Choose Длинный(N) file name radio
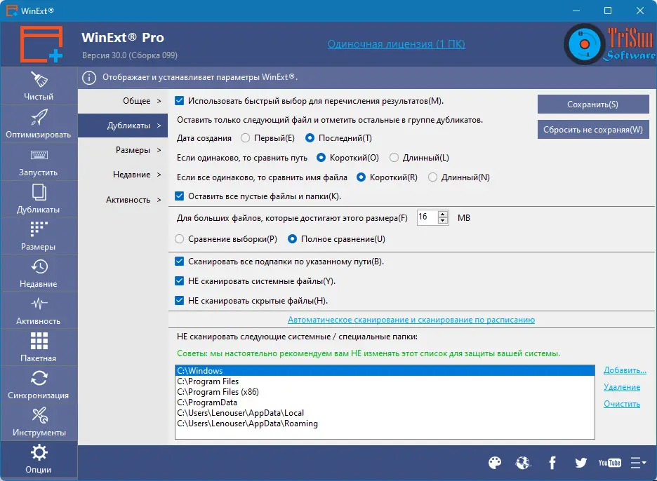The height and width of the screenshot is (481, 657). click(x=433, y=177)
